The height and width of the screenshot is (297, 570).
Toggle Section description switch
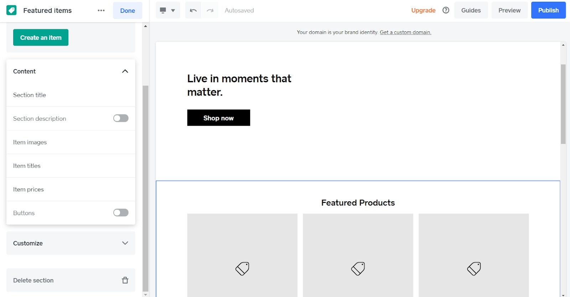(x=121, y=118)
